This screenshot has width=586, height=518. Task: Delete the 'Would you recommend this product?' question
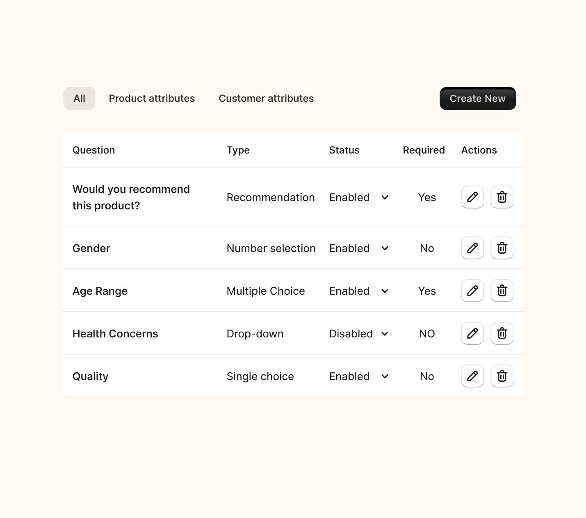pyautogui.click(x=502, y=197)
